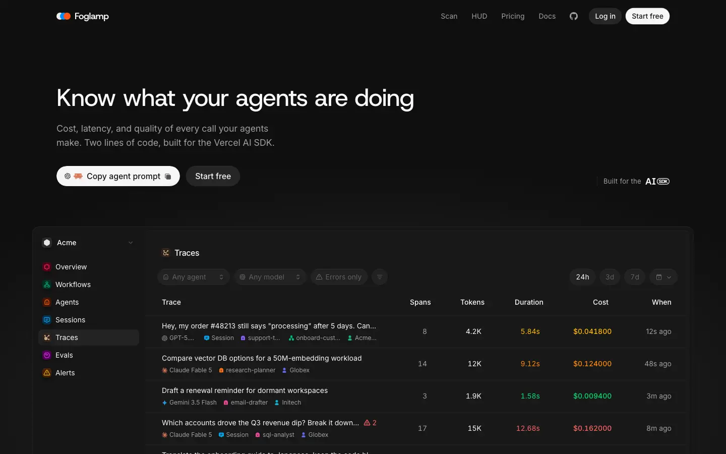Click Start free in the header
Viewport: 726px width, 454px height.
coord(647,16)
